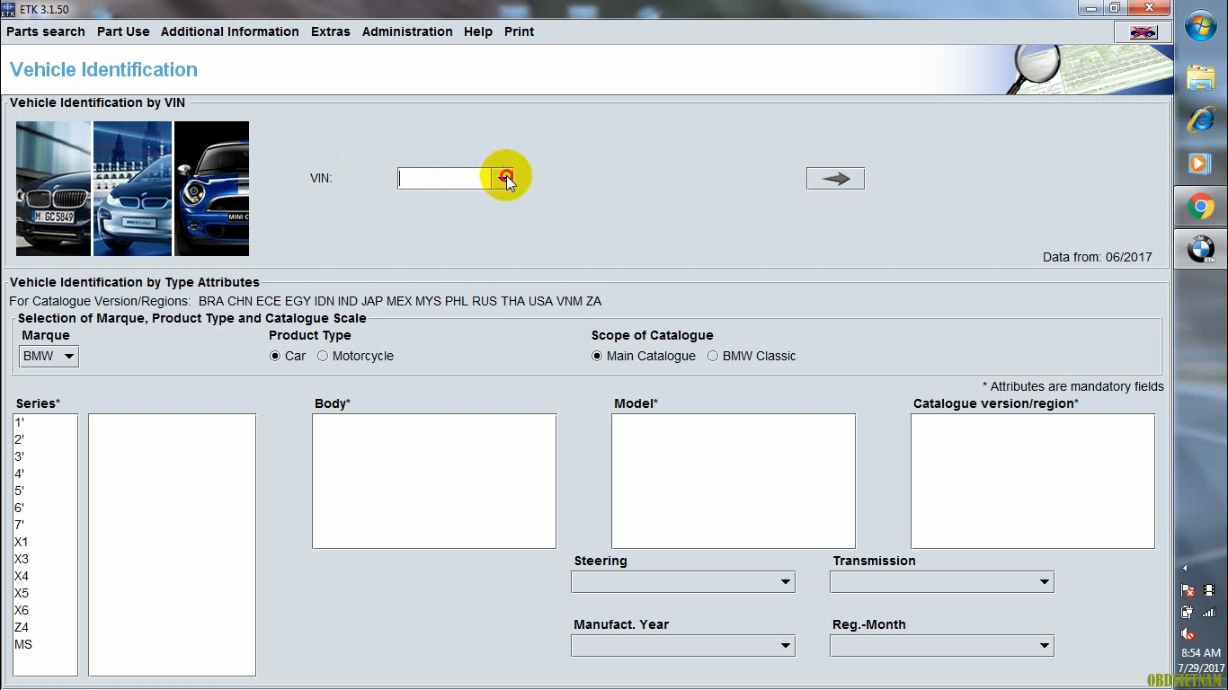Viewport: 1228px width, 690px height.
Task: Select series 5' in the list
Action: (x=45, y=491)
